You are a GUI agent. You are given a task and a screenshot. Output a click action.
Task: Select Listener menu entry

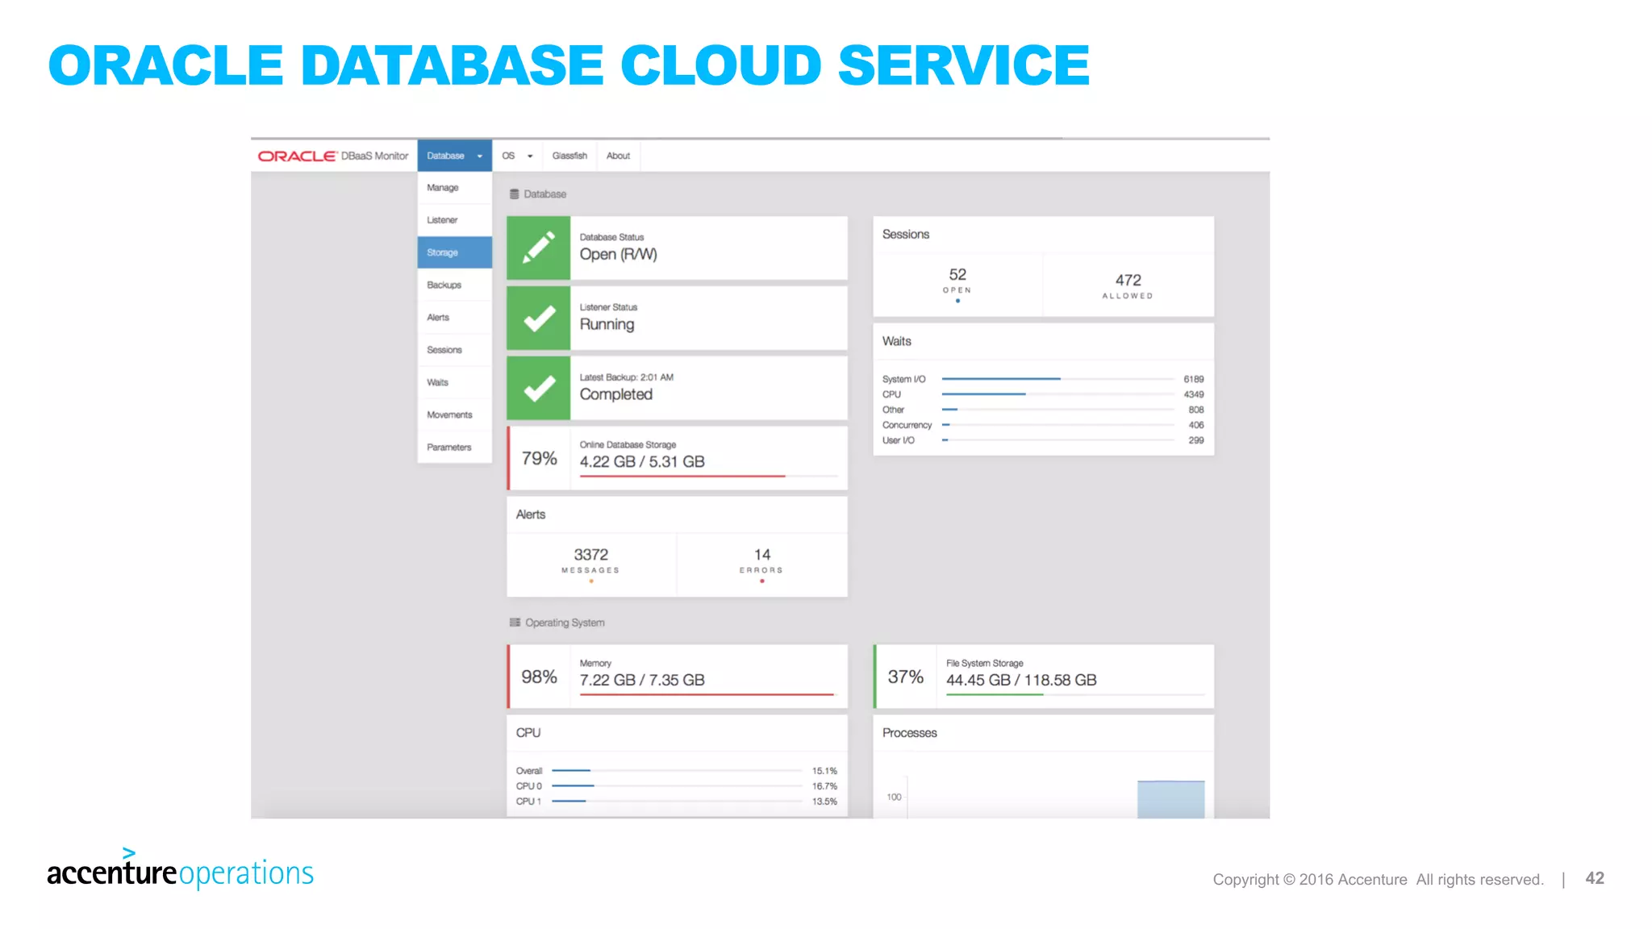point(454,220)
